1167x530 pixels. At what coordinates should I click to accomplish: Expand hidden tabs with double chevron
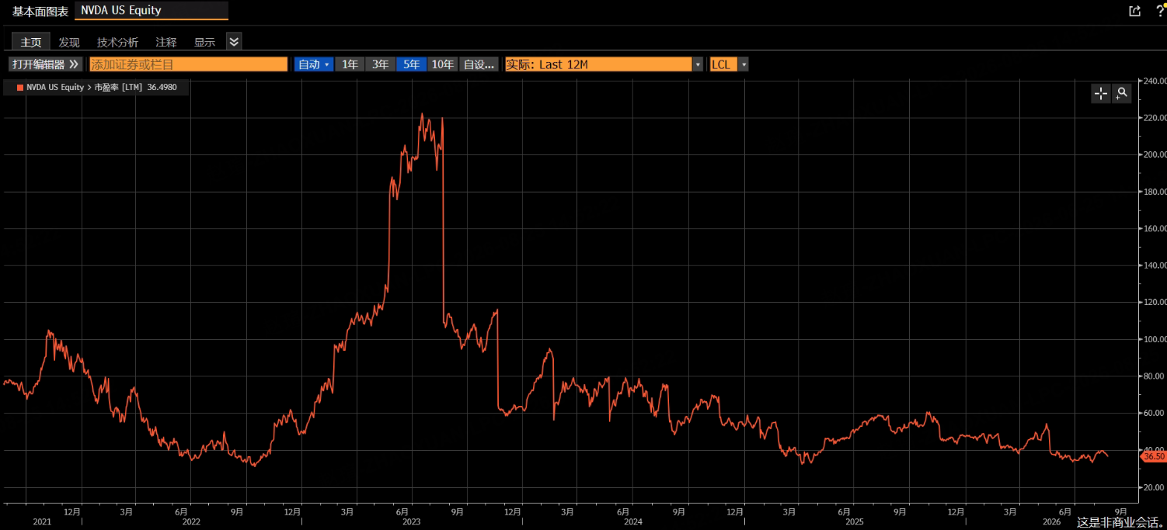click(234, 41)
